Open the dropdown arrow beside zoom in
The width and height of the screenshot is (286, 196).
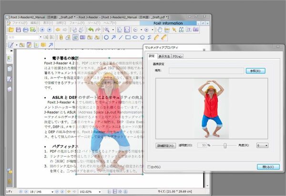153,29
